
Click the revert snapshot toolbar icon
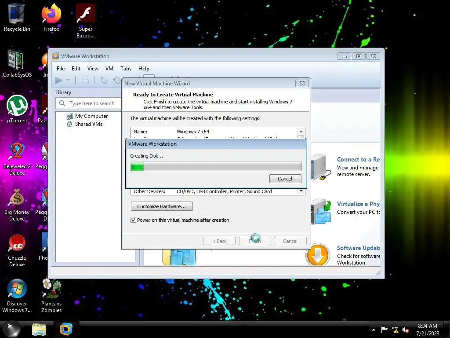(117, 80)
